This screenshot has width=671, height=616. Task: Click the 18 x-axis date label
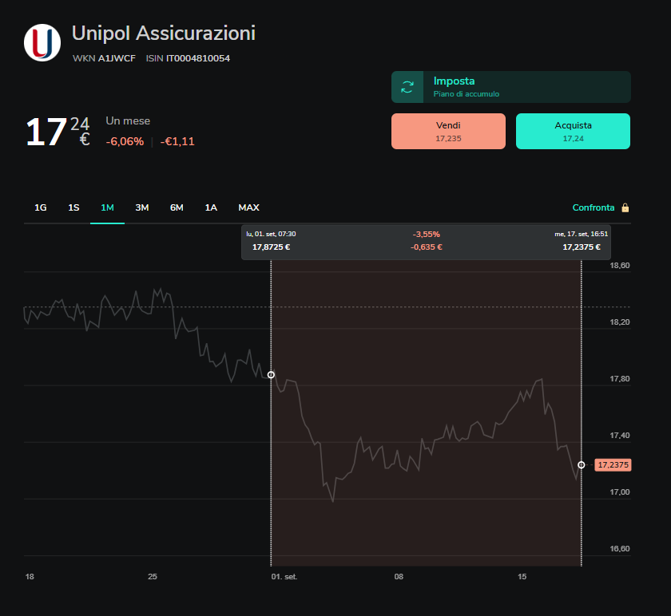tap(30, 577)
